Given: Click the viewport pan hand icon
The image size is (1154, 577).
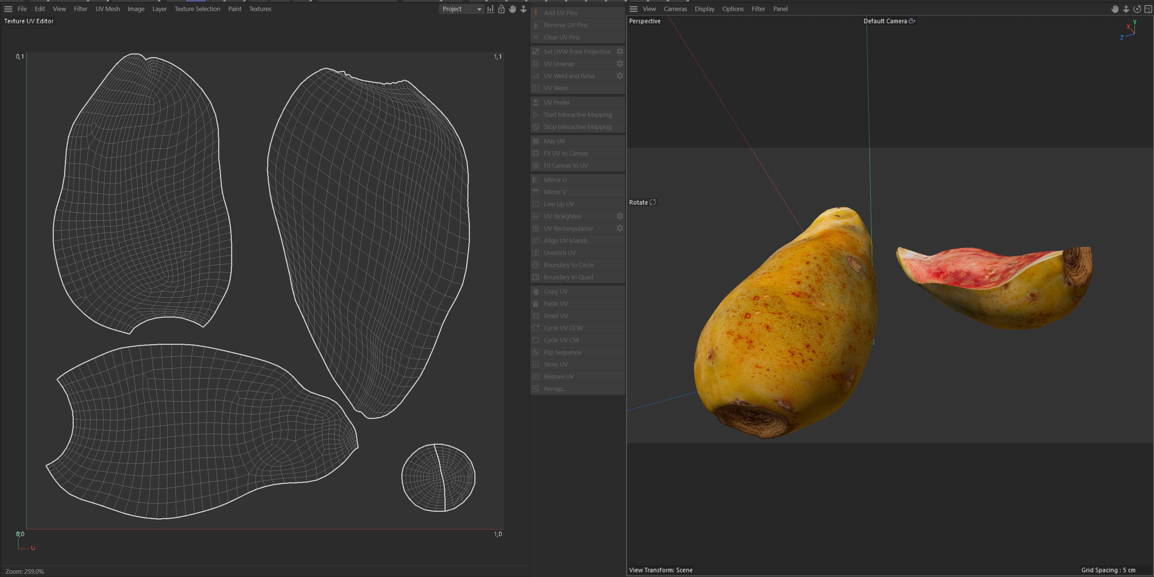Looking at the screenshot, I should tap(1115, 9).
